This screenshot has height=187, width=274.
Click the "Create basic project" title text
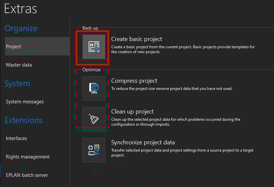tap(137, 39)
